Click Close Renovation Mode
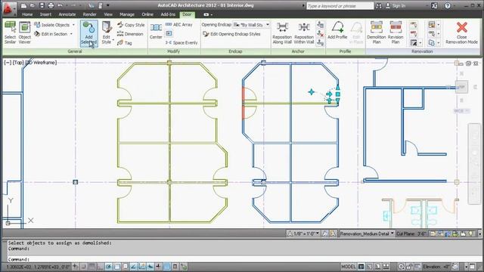Screen dimensions: 484x272 coord(462,32)
